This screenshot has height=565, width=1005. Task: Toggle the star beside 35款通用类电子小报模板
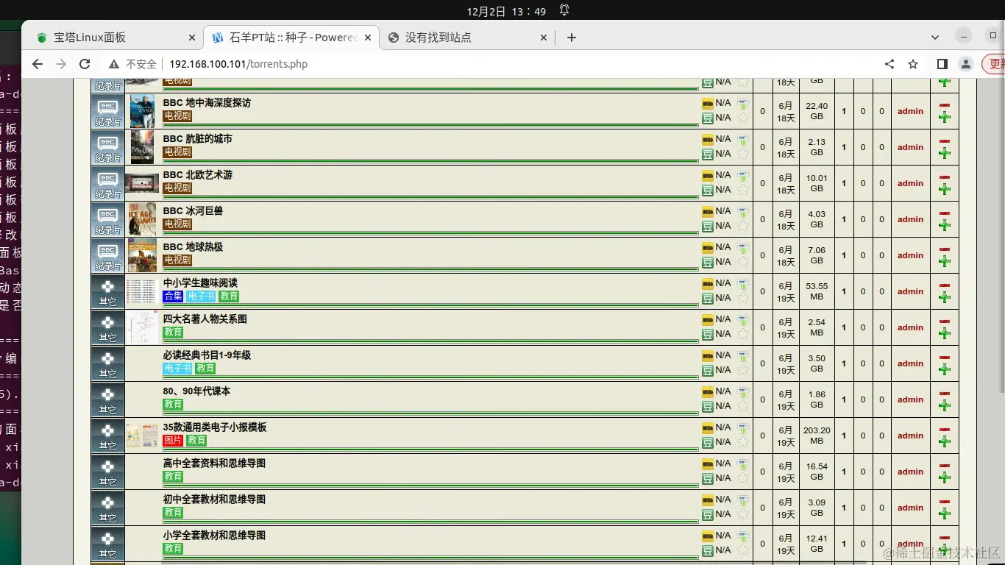[743, 441]
